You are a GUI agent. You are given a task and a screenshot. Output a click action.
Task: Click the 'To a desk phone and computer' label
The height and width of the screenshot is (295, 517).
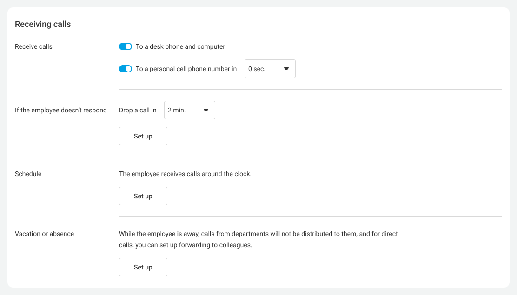click(x=180, y=46)
